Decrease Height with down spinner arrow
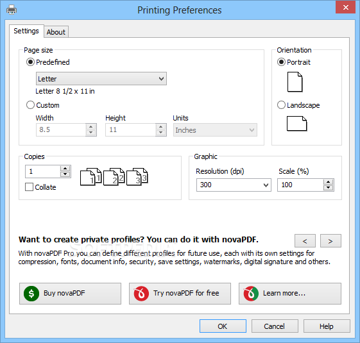 coord(160,133)
